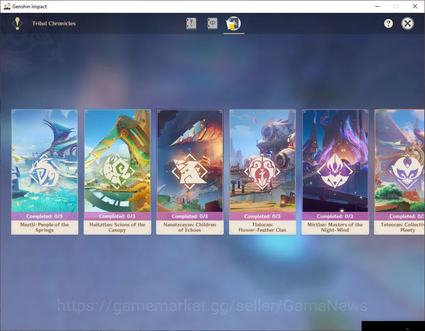The image size is (425, 331).
Task: Open the Mictlan: Masters of the Night-Wind card
Action: coord(335,172)
